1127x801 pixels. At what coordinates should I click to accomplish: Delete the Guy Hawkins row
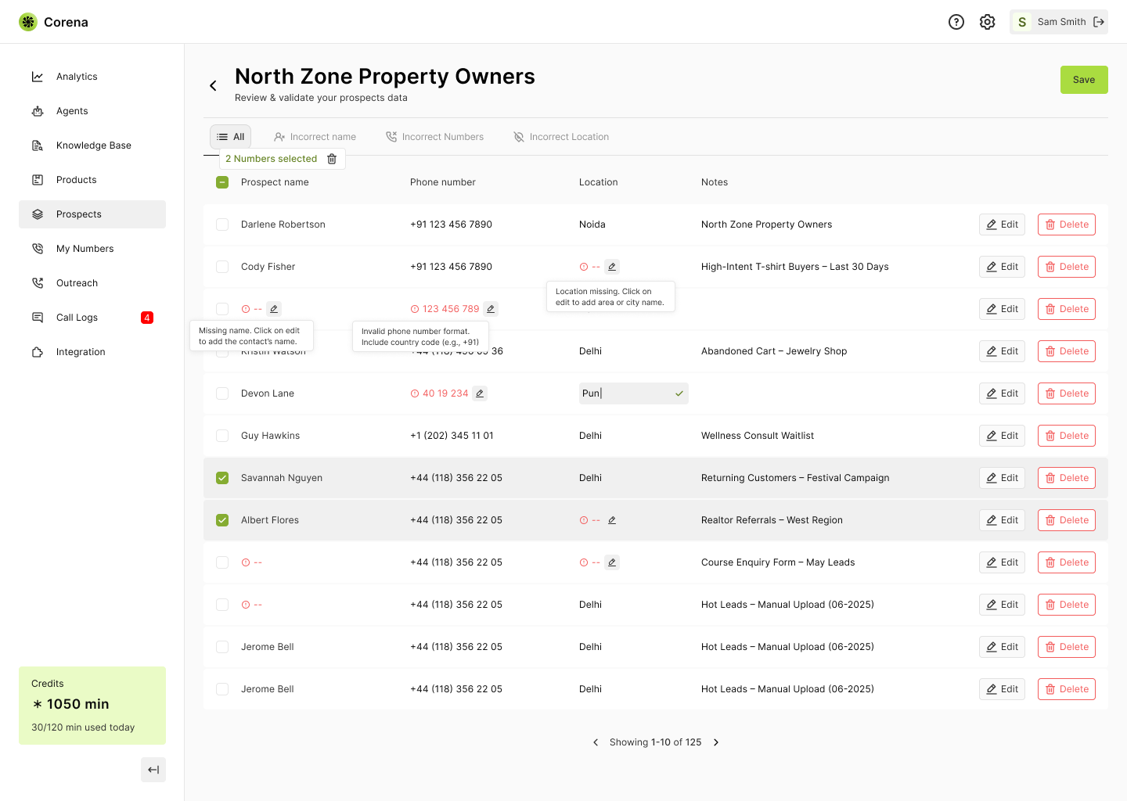tap(1066, 436)
